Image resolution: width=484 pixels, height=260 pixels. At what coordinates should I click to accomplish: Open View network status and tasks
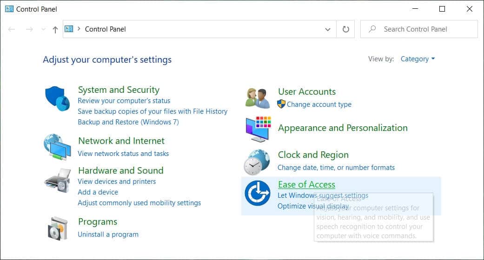123,154
